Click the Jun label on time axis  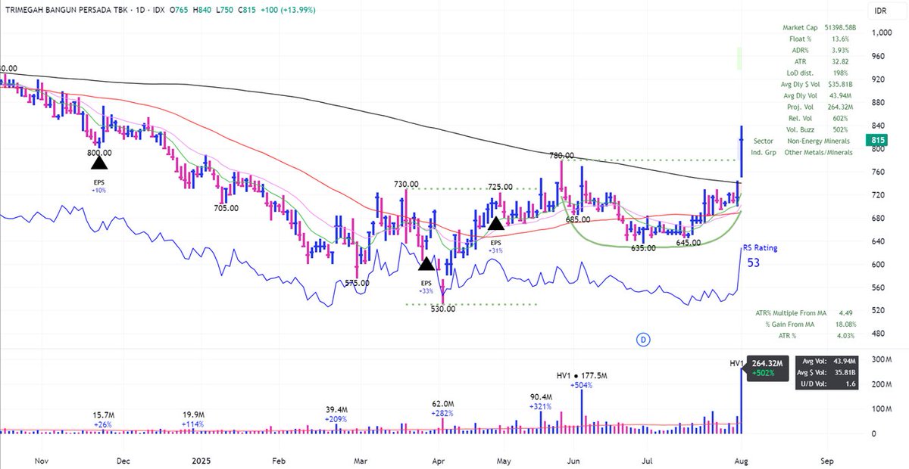point(574,459)
